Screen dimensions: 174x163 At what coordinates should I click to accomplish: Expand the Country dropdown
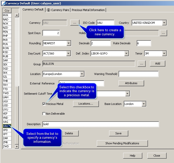[x=164, y=23]
